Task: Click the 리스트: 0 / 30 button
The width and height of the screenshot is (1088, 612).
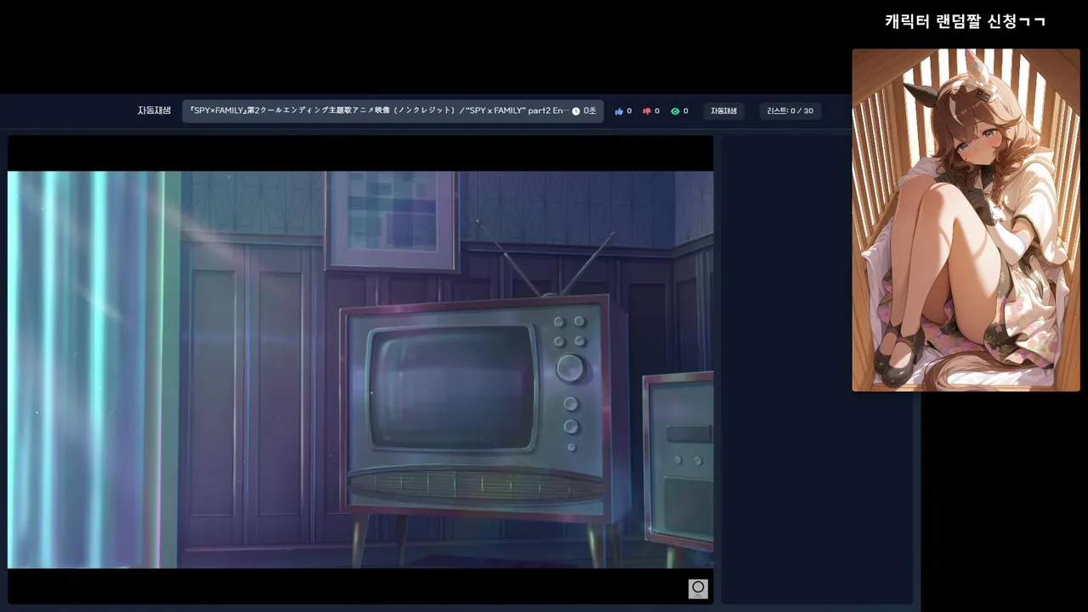Action: pos(790,111)
